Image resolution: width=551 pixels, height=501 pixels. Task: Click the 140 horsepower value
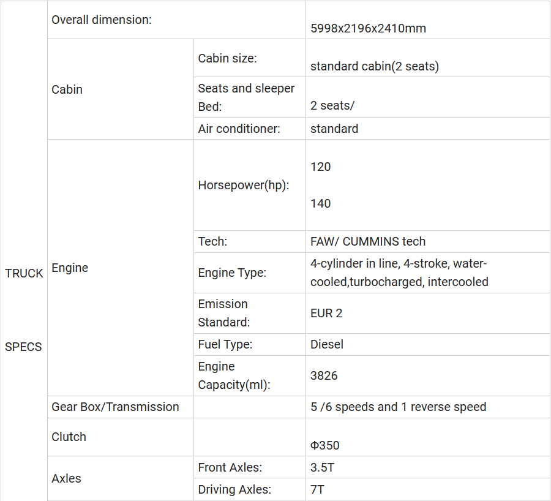pos(321,203)
